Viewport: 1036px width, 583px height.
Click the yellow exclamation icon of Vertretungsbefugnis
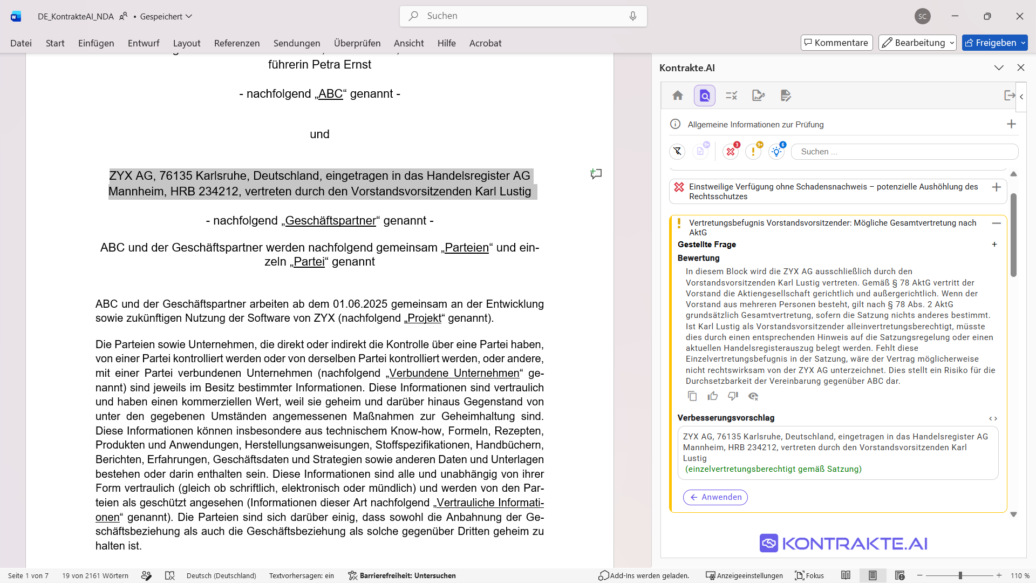(x=679, y=223)
